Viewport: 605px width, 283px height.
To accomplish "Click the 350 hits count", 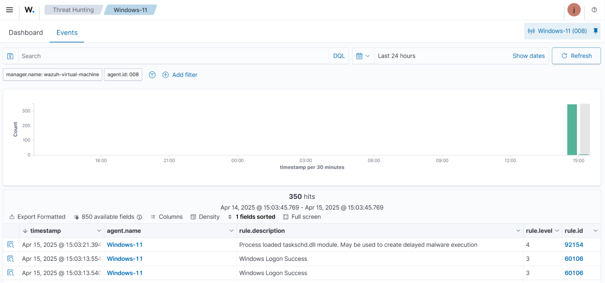I will [302, 197].
